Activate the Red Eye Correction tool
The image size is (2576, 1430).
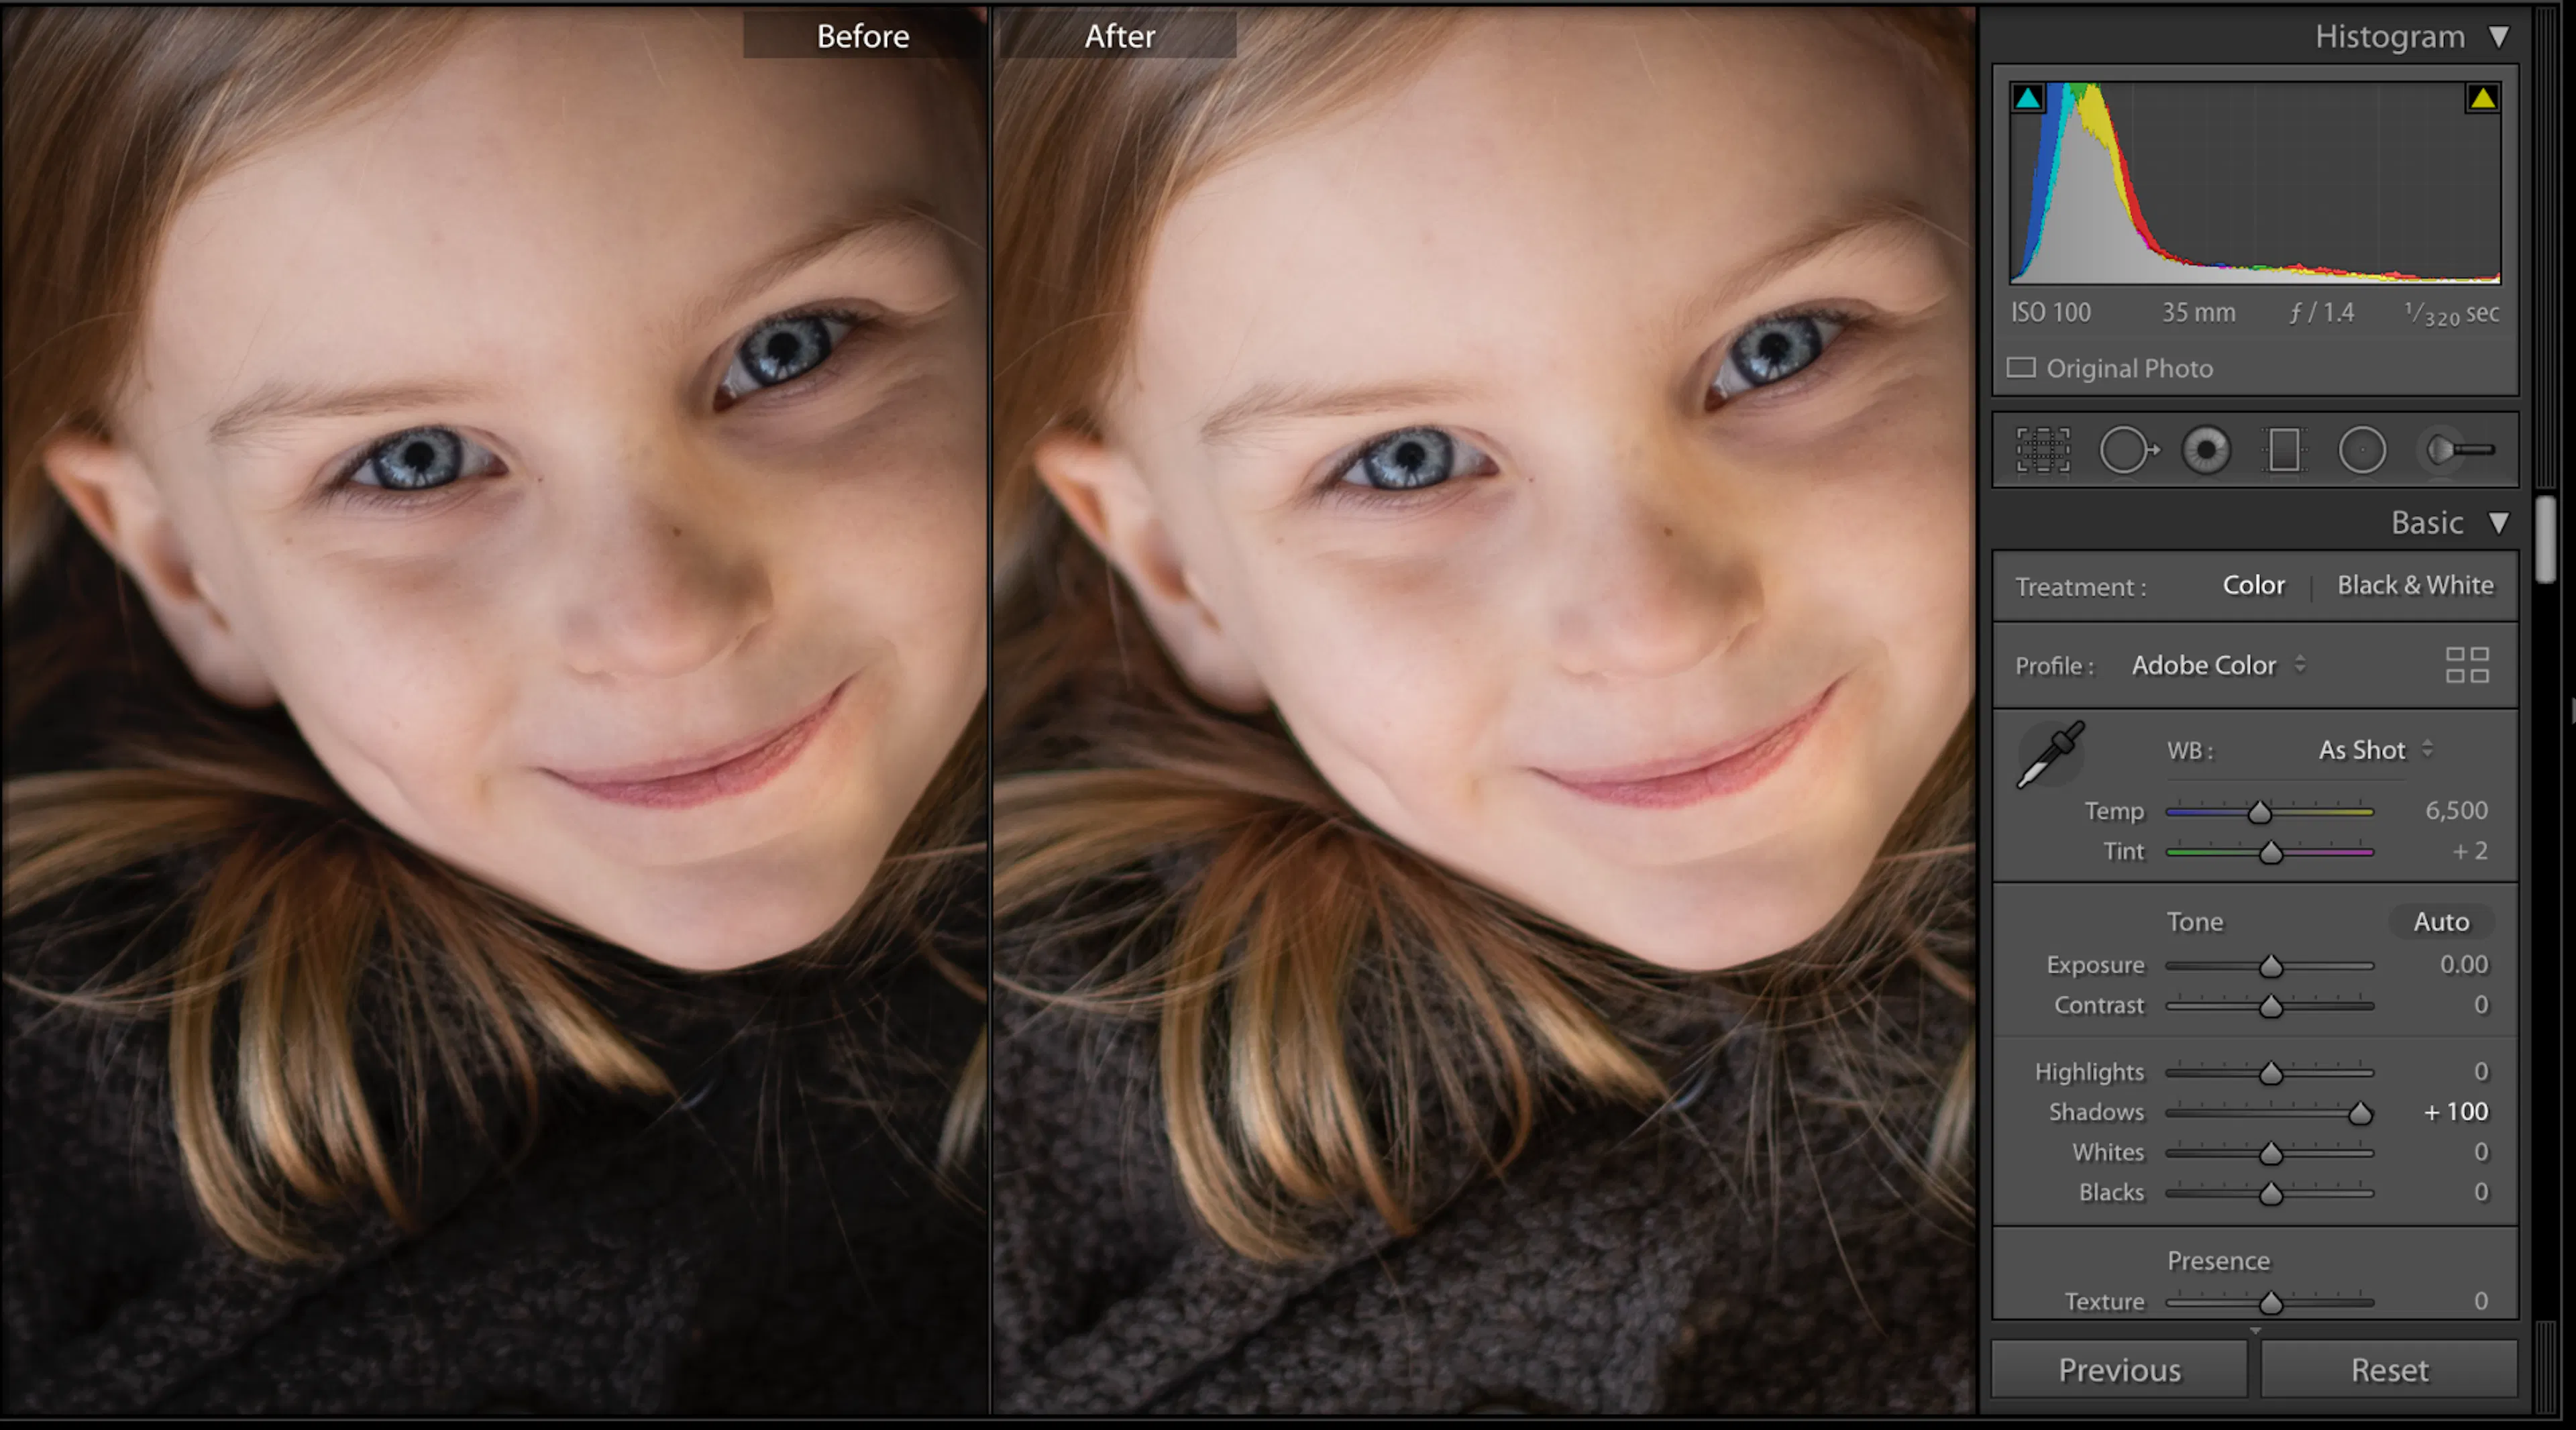point(2206,450)
